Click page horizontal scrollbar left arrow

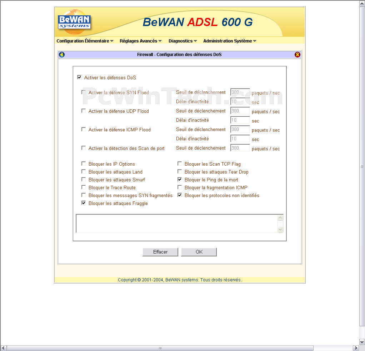[3, 348]
